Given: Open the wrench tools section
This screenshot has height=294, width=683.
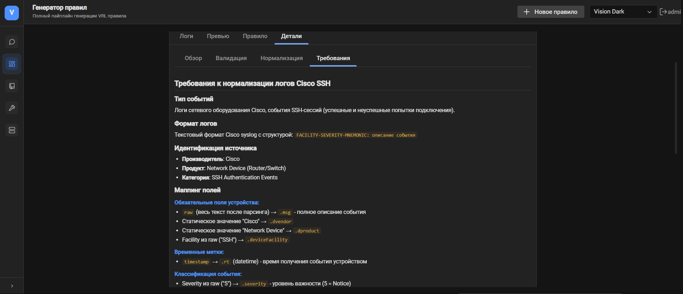Looking at the screenshot, I should pyautogui.click(x=12, y=108).
